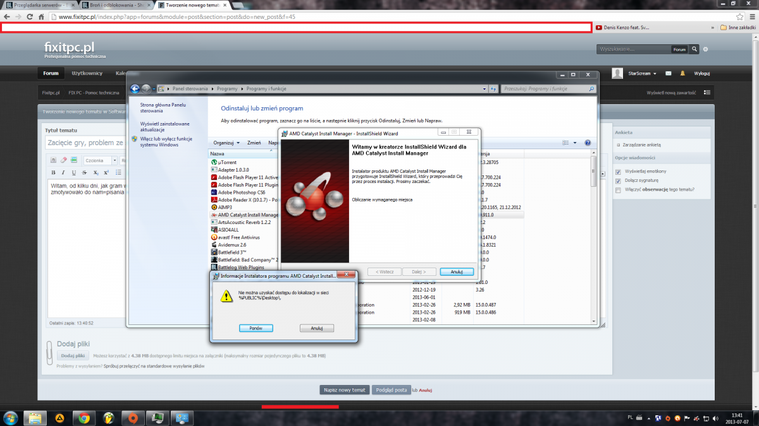Click the AIMP taskbar icon
Viewport: 759px width, 426px height.
click(x=59, y=417)
